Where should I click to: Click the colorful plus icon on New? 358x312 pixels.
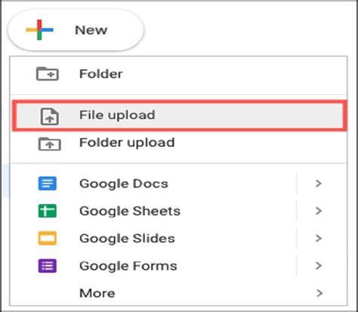tap(39, 30)
